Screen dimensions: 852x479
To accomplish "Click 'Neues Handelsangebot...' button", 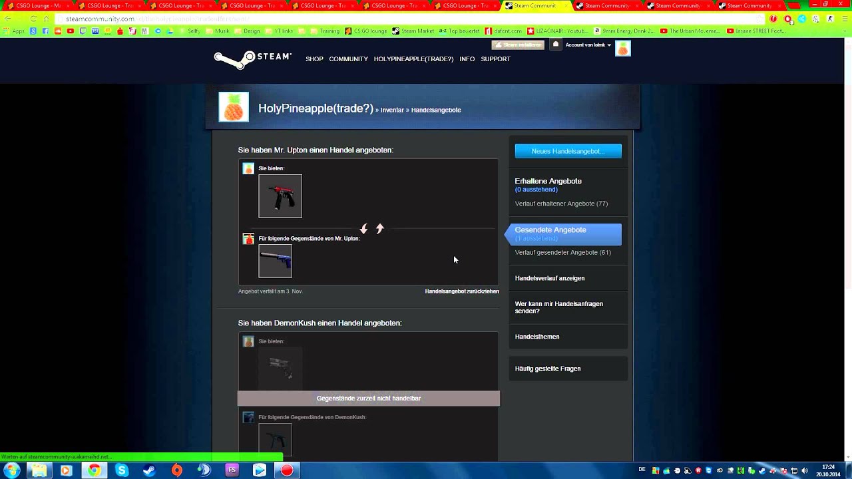I will pyautogui.click(x=568, y=152).
